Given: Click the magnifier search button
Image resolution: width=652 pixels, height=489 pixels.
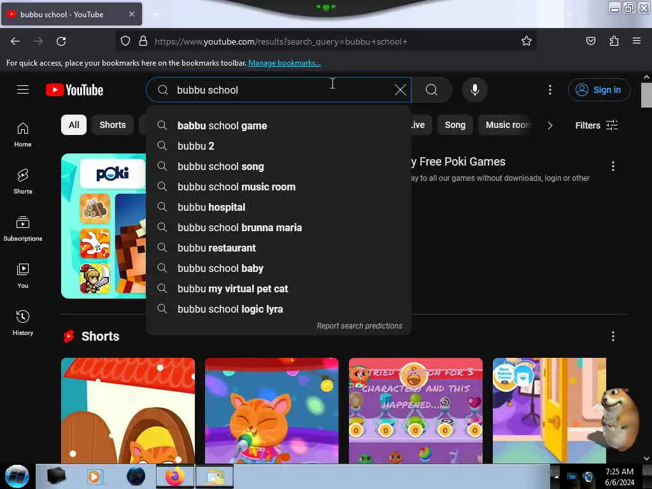Looking at the screenshot, I should 432,90.
